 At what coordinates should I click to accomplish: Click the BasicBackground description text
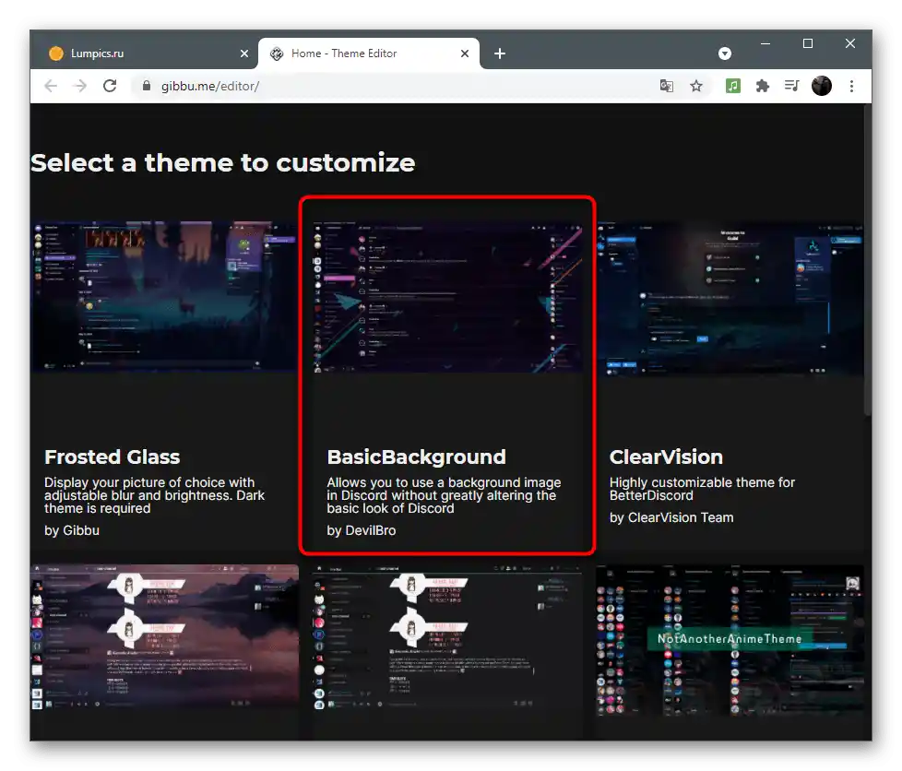(445, 495)
